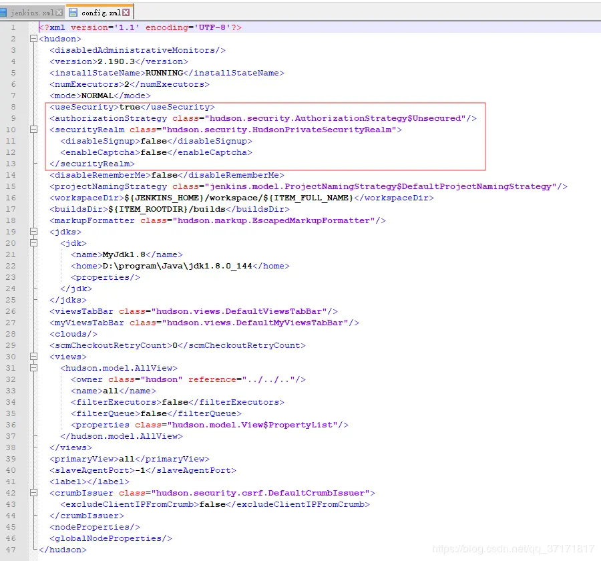Collapse the crumbIssuer fold marker
The width and height of the screenshot is (601, 561).
34,493
